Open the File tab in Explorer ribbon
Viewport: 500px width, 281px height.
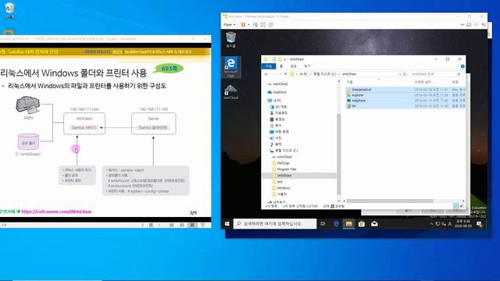coord(269,66)
